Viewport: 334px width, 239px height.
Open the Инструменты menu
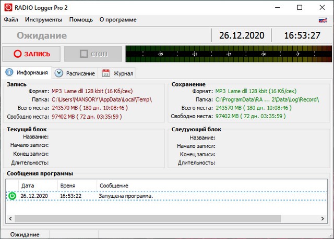(43, 20)
